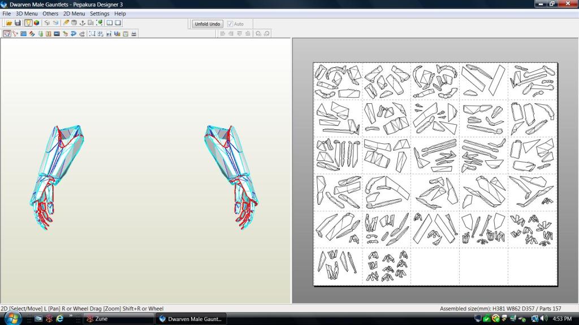This screenshot has height=325, width=579.
Task: Toggle the light bulb lighting icon
Action: click(x=28, y=23)
